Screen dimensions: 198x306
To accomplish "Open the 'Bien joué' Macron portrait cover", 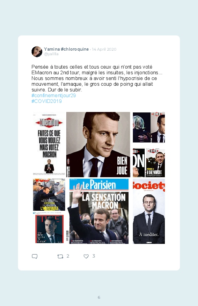I will (x=98, y=144).
